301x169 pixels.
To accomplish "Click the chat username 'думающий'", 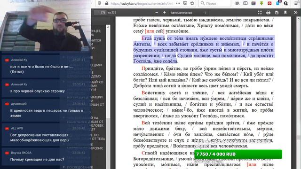I will click(x=19, y=104).
